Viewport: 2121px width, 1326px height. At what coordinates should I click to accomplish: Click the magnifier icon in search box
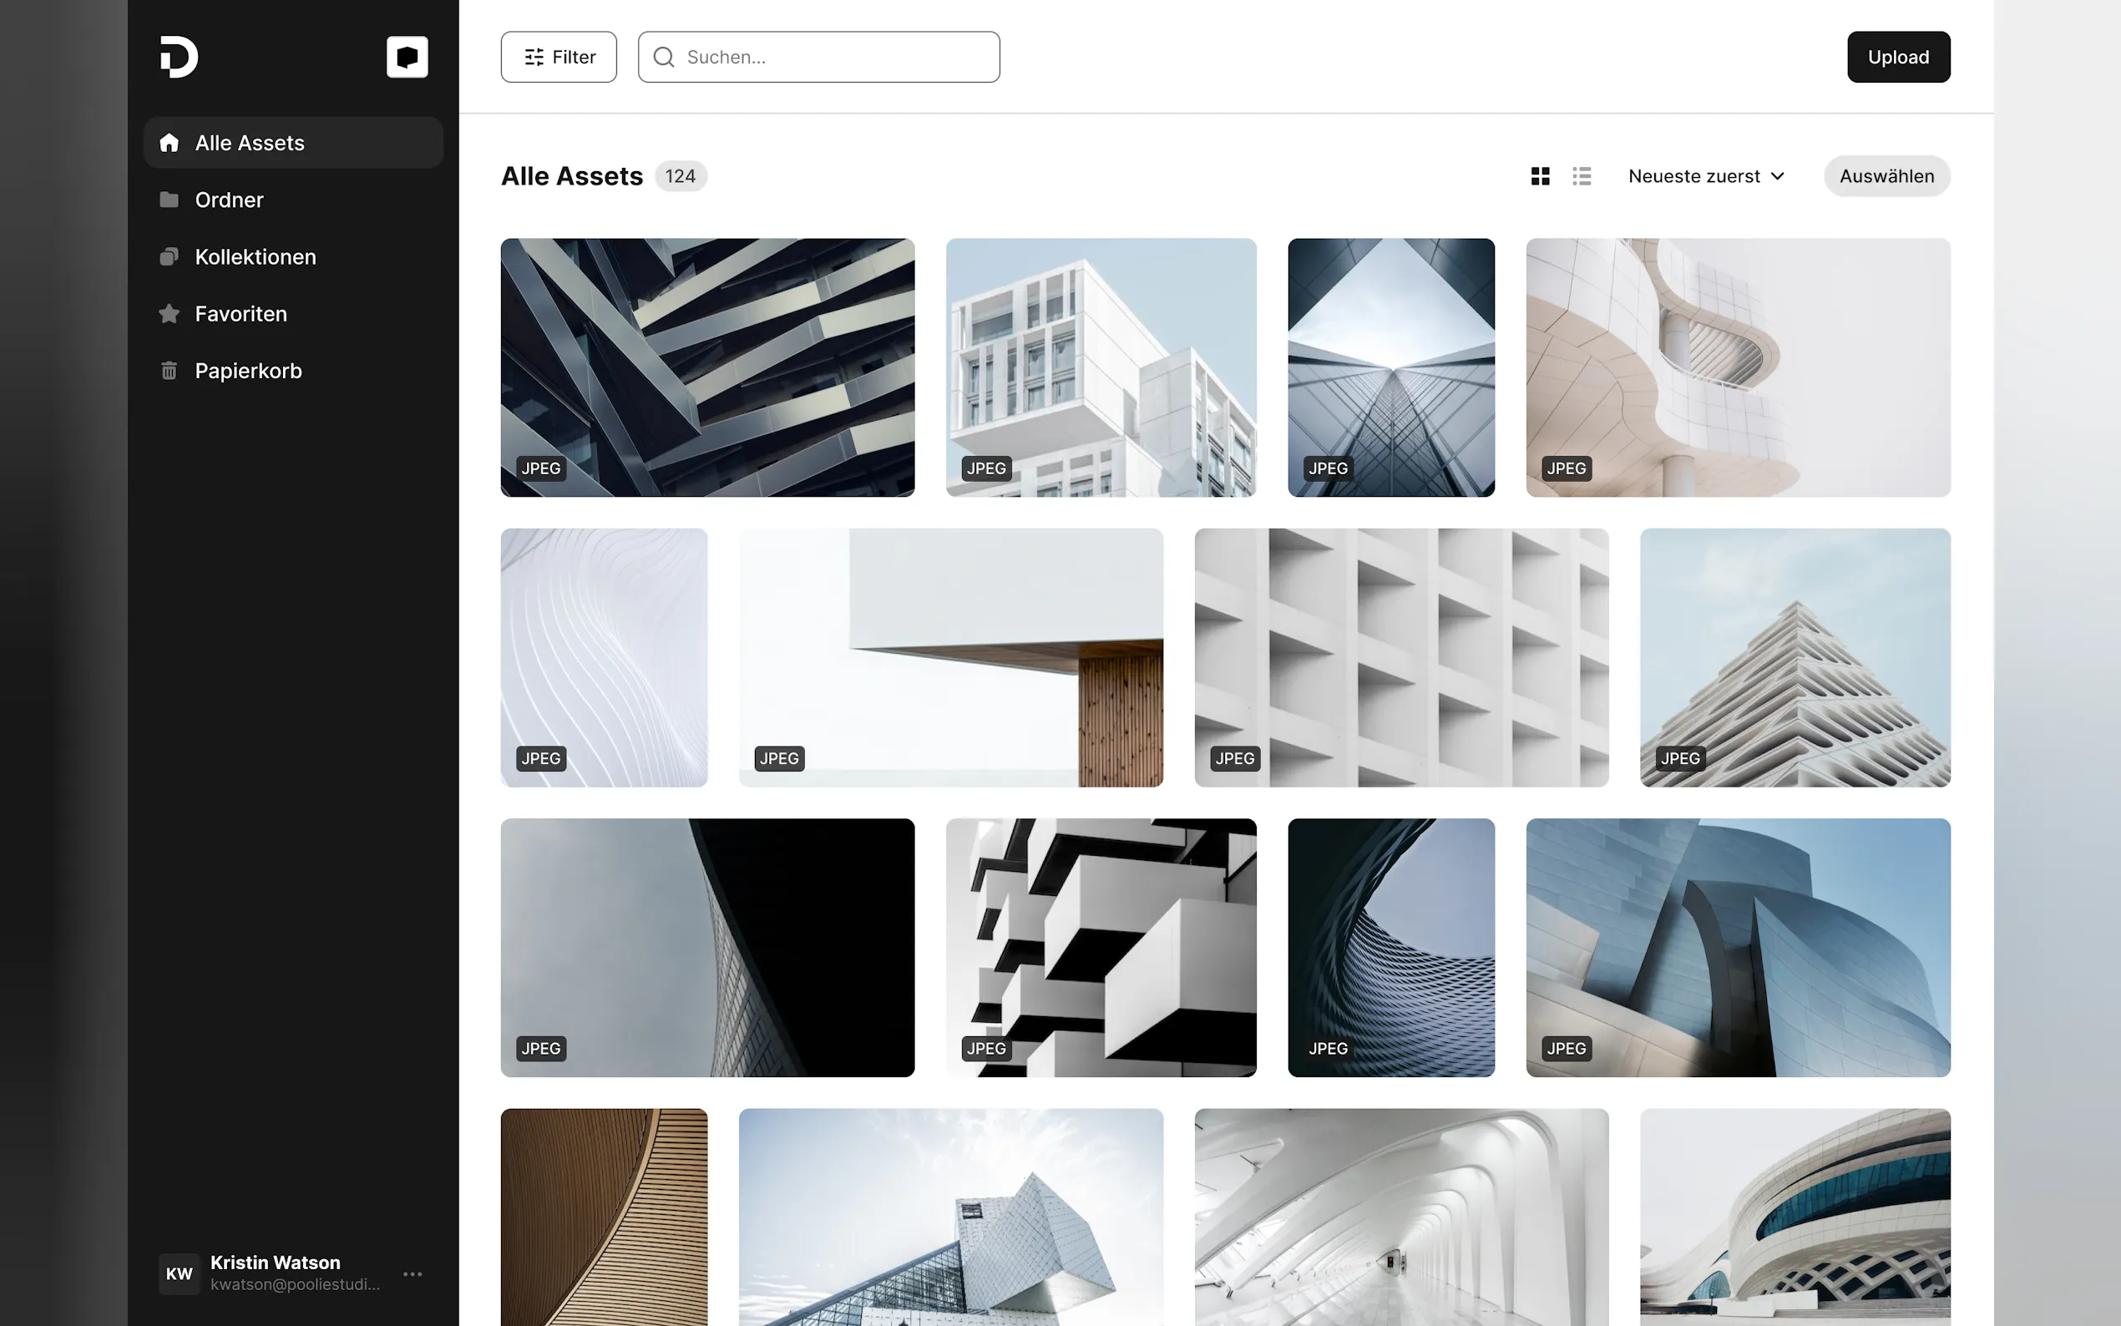664,57
